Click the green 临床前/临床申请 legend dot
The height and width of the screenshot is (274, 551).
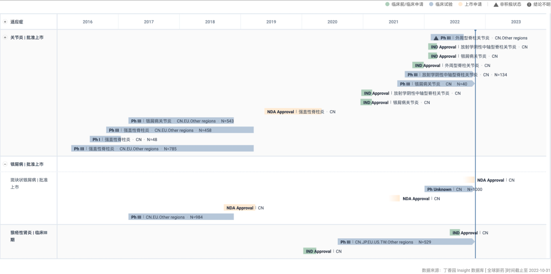(387, 4)
